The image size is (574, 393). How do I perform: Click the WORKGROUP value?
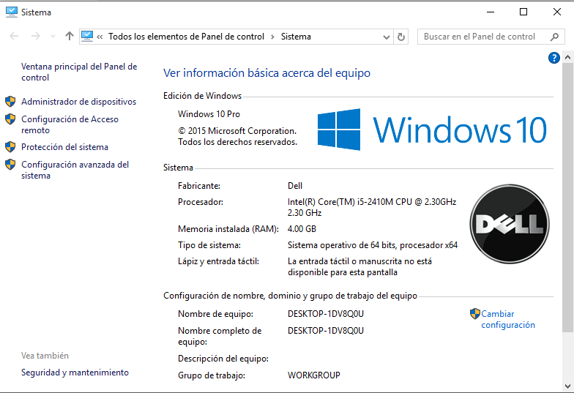point(314,375)
